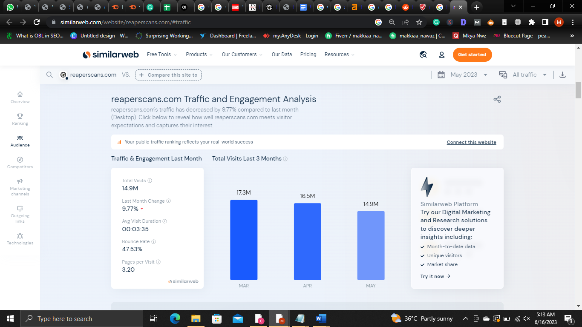
Task: Click the MAY bar in the visits chart
Action: click(371, 245)
